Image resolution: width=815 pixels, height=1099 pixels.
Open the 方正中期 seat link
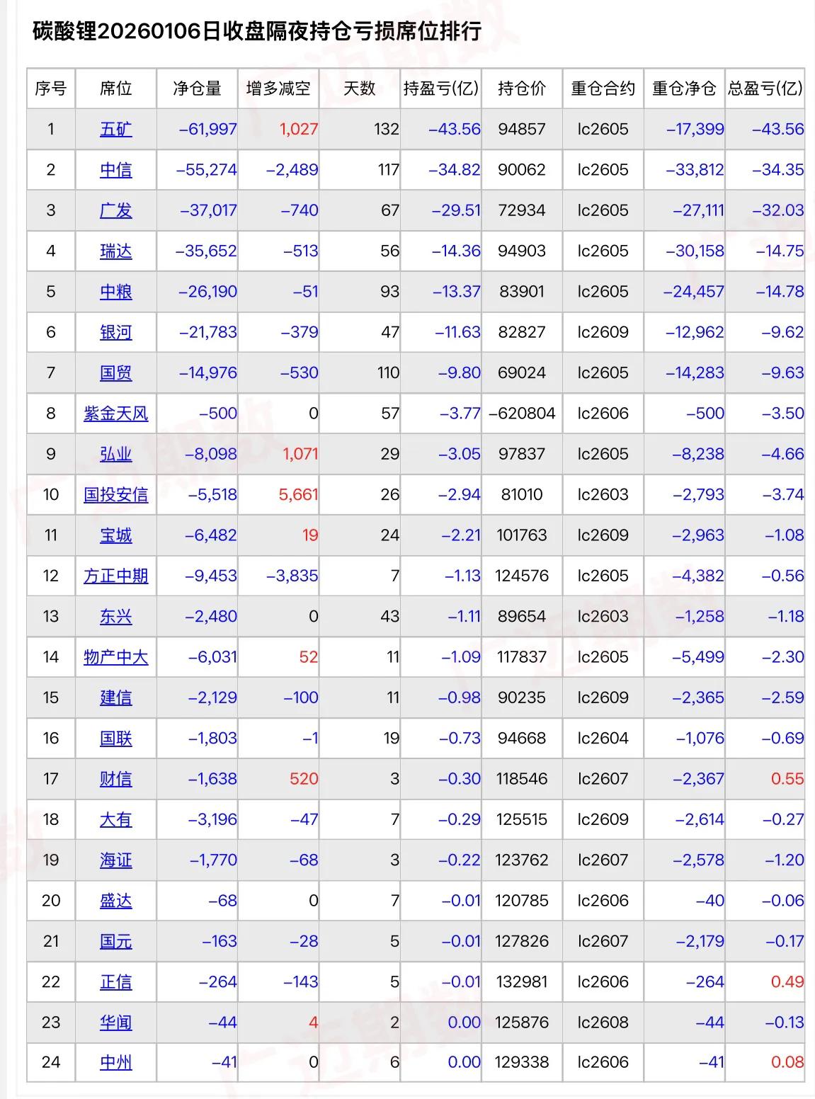coord(115,576)
